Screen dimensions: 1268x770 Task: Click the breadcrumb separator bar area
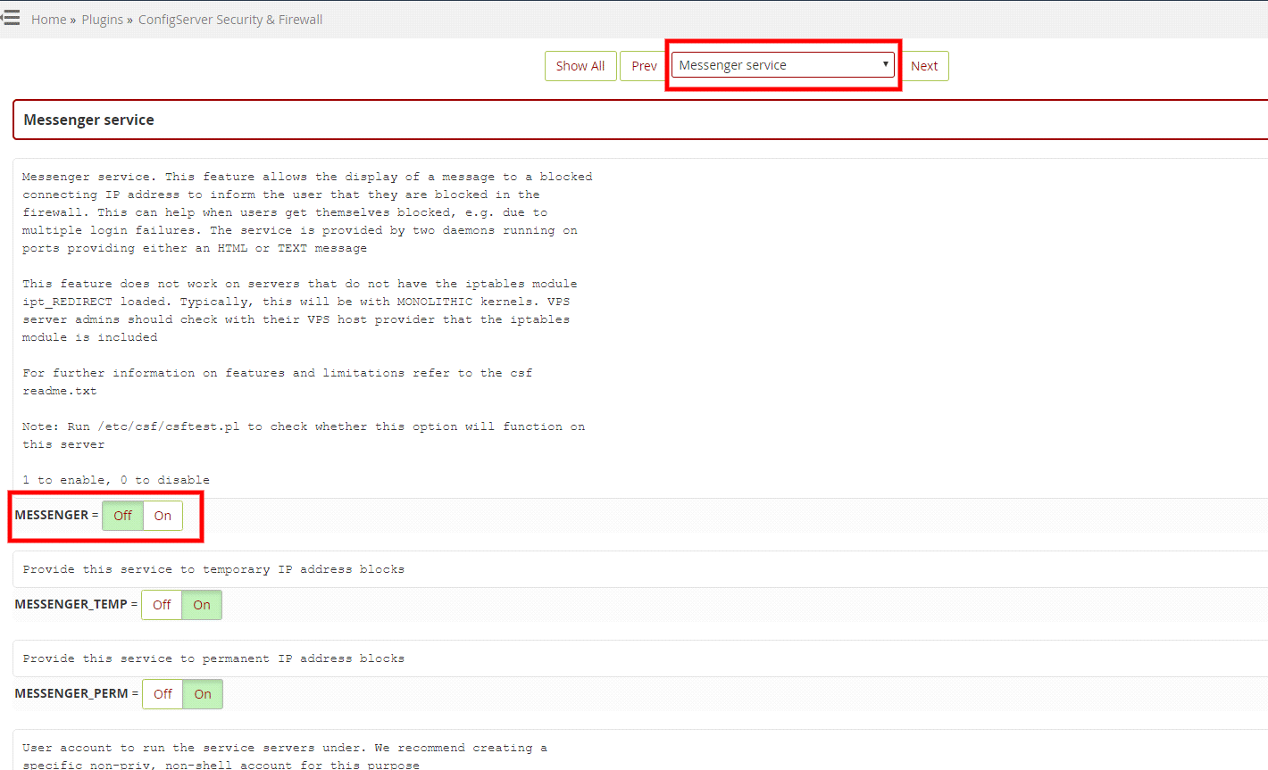pyautogui.click(x=74, y=19)
